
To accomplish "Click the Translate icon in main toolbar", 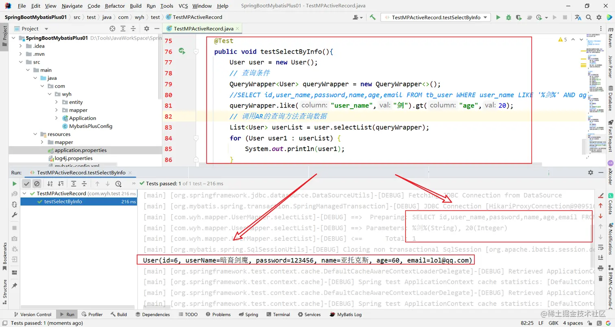I will 578,17.
